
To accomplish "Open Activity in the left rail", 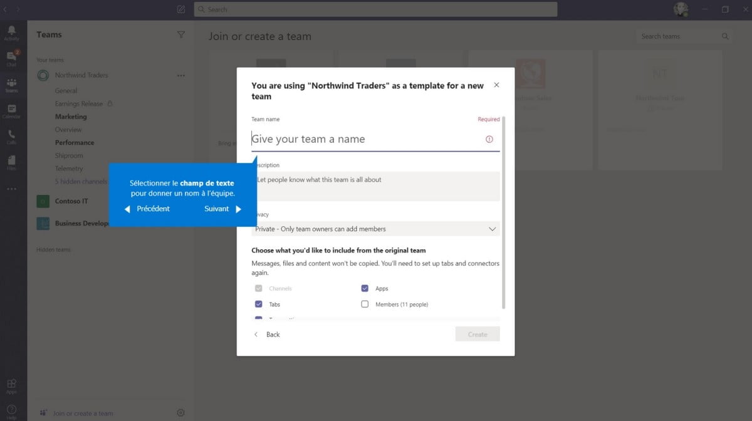I will 11,33.
